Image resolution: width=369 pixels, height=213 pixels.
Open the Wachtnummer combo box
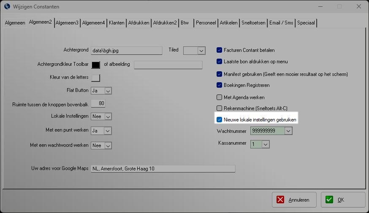click(x=288, y=131)
